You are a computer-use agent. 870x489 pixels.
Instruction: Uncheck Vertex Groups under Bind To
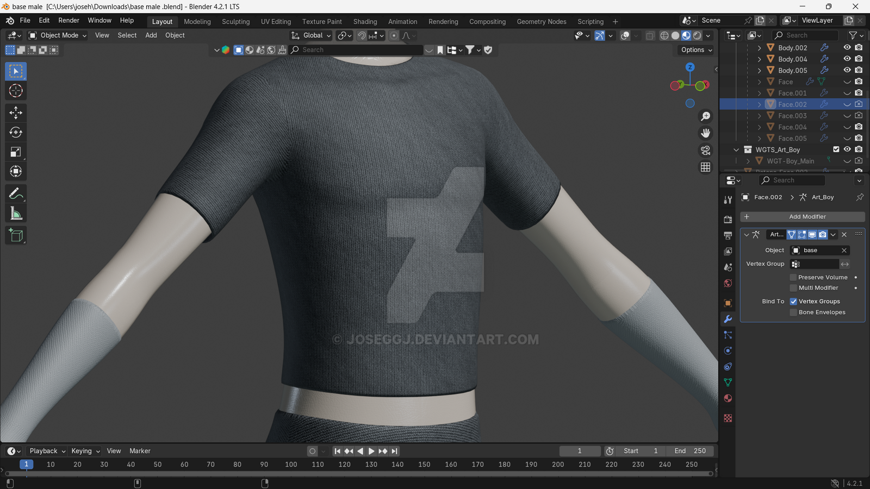(793, 302)
